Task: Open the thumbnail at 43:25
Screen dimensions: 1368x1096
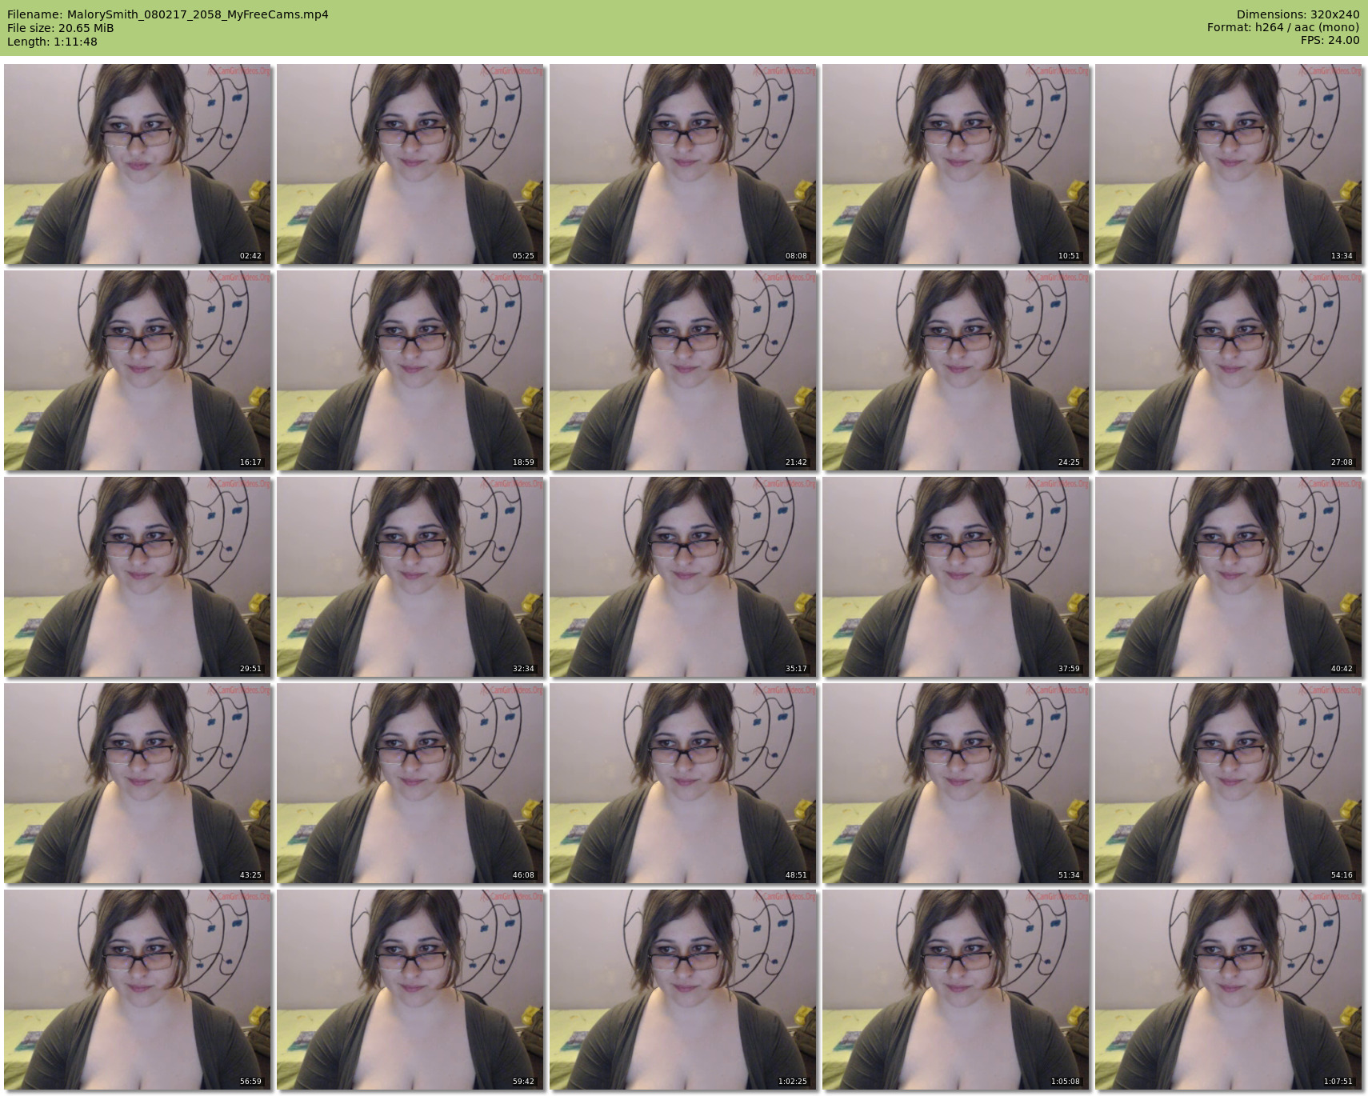Action: tap(138, 783)
